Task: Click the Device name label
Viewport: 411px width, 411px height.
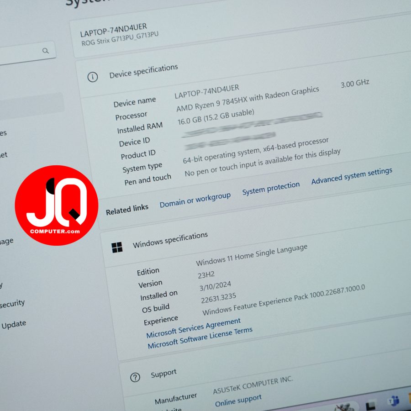Action: (135, 102)
